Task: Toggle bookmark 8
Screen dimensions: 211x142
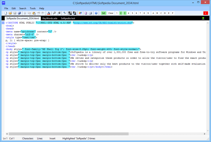Action: point(144,13)
